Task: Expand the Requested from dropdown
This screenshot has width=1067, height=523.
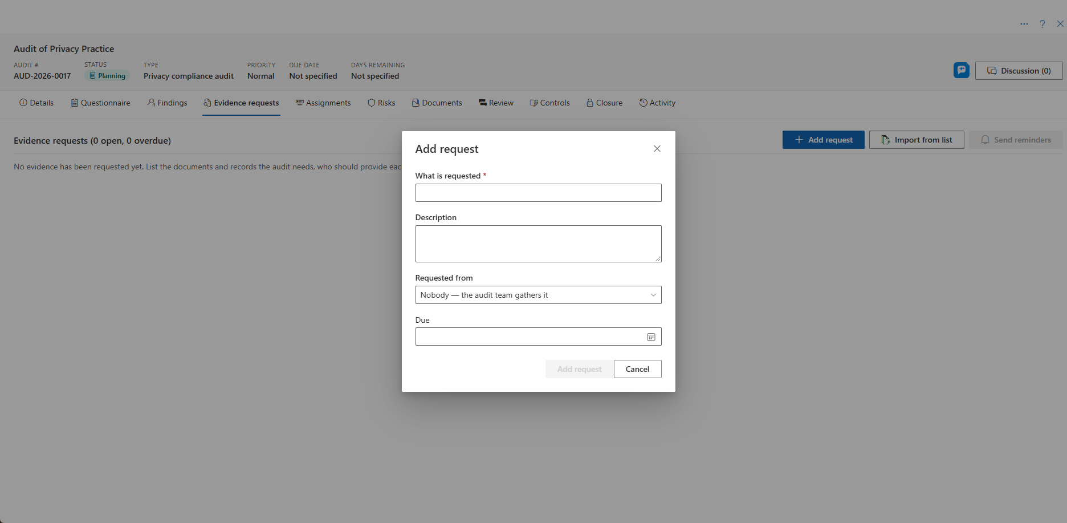Action: click(538, 295)
